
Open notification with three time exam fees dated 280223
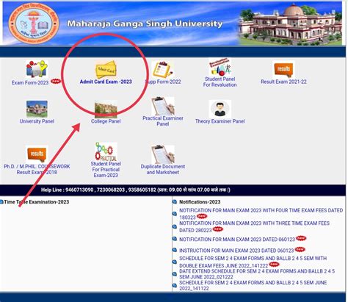254,226
